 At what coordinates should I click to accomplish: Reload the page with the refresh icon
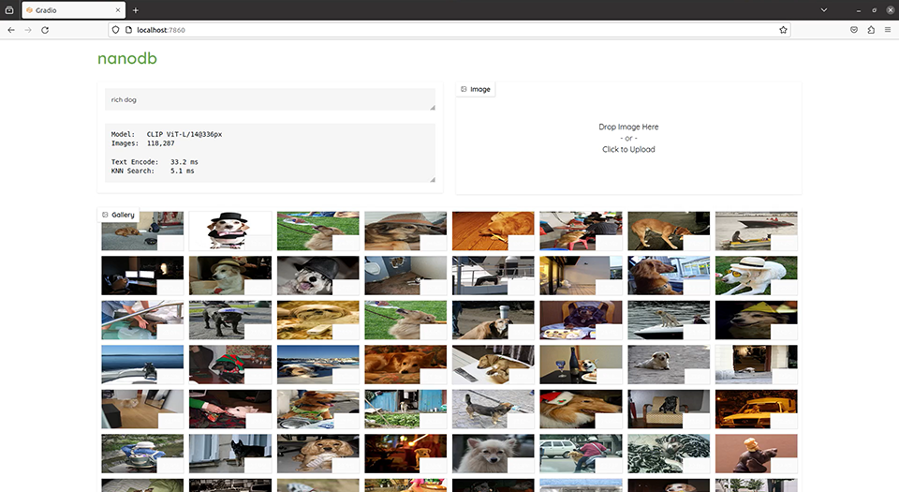coord(45,30)
